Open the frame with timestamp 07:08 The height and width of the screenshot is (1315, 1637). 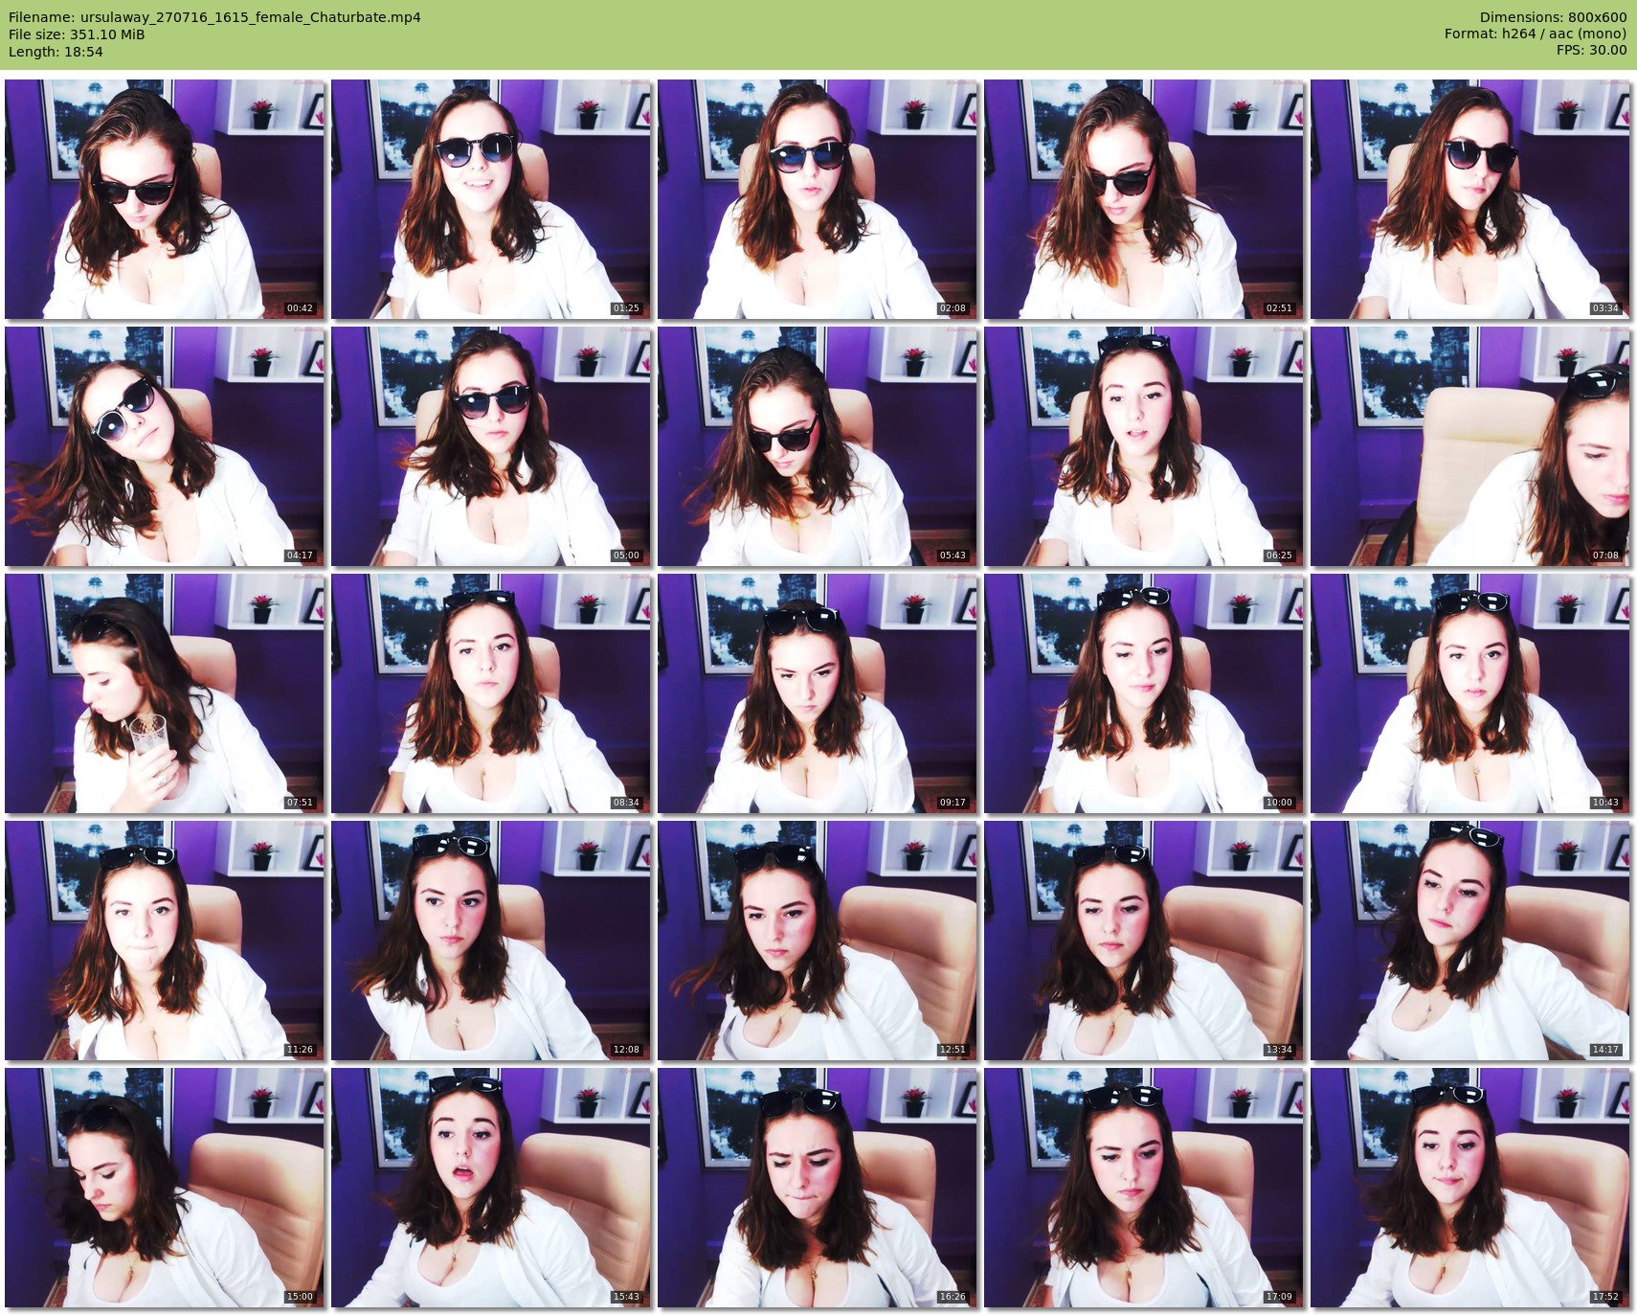click(x=1470, y=446)
